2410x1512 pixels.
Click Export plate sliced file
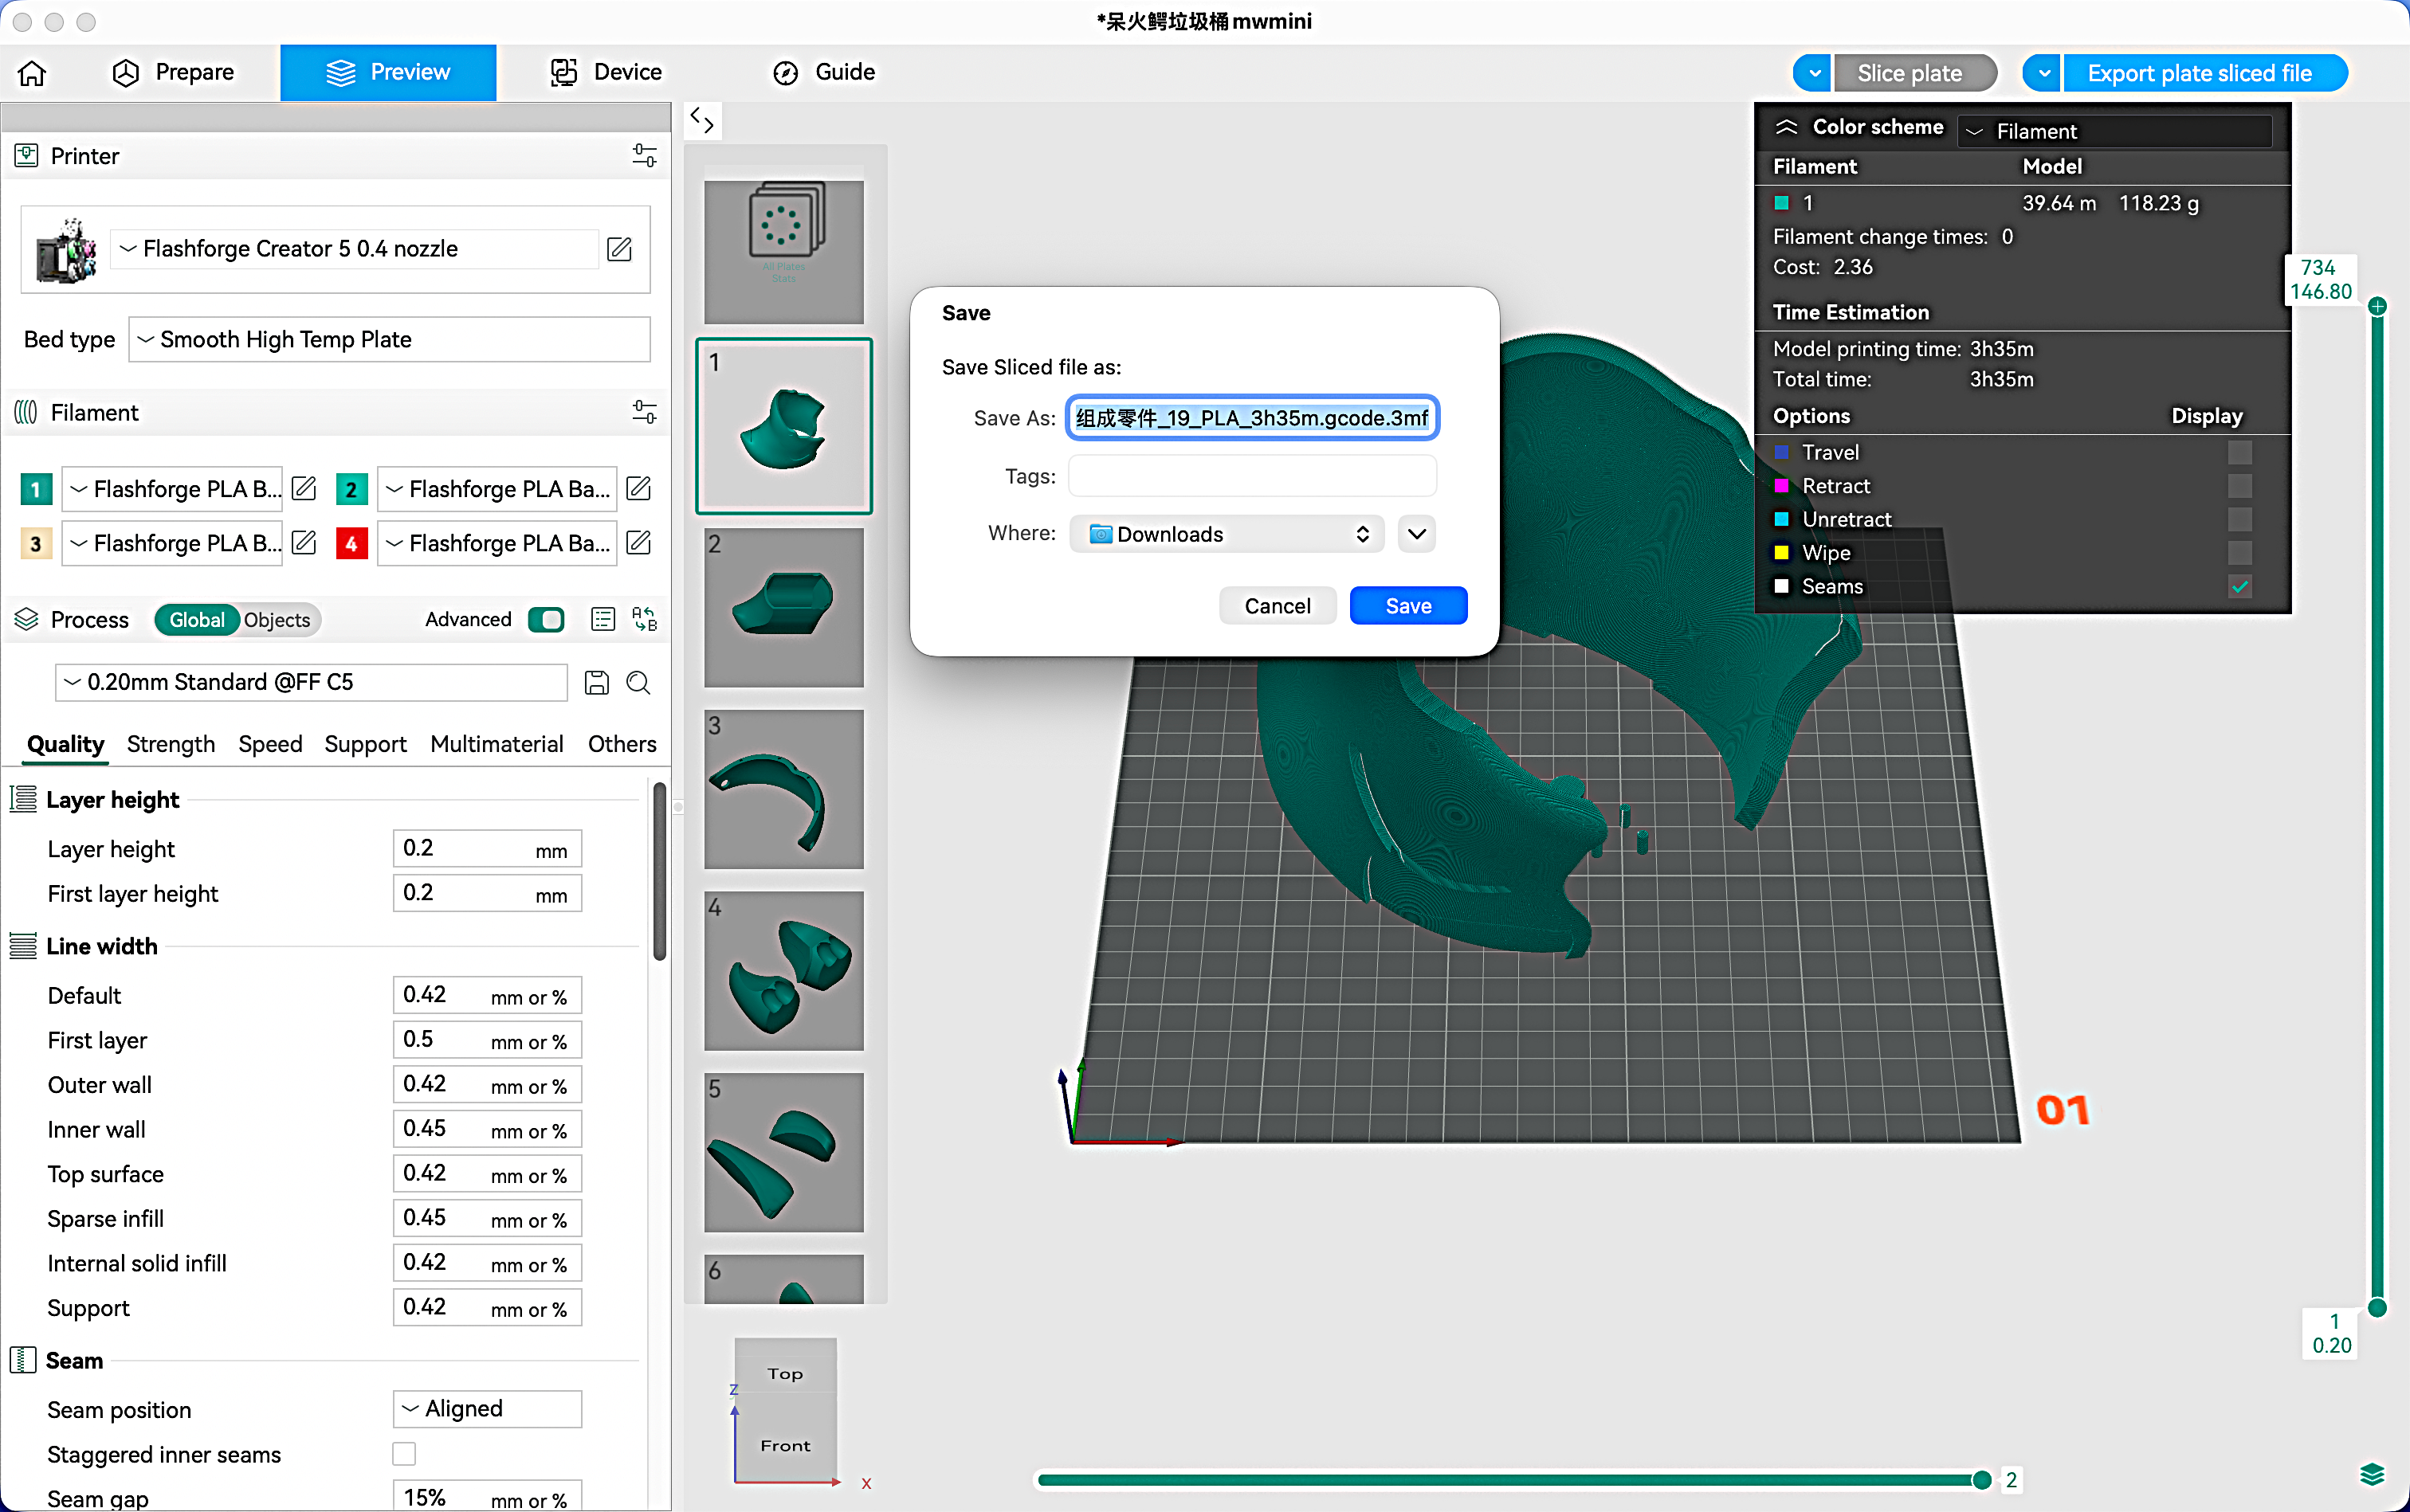point(2205,73)
